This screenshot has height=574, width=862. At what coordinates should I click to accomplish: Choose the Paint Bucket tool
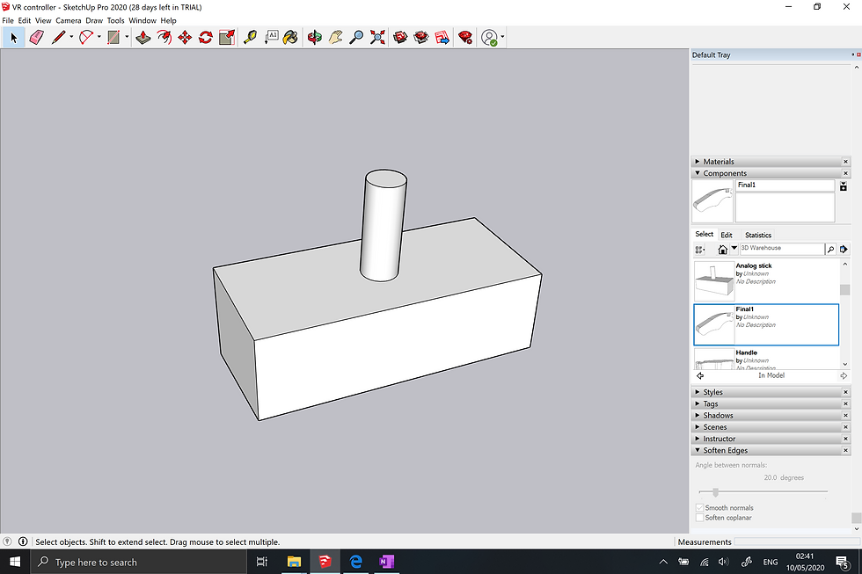click(x=291, y=37)
